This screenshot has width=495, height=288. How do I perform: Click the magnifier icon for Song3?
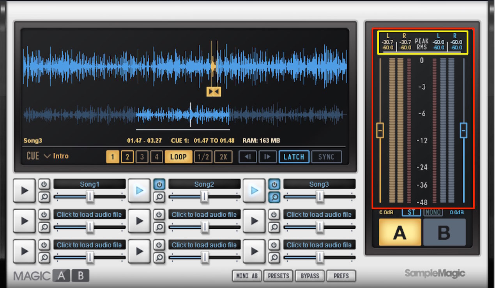274,197
